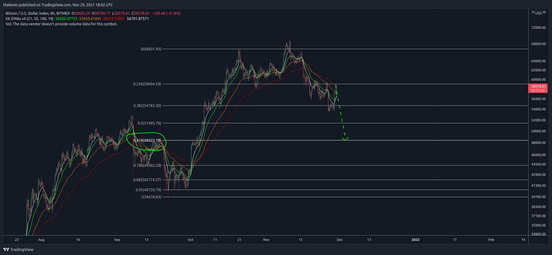Click the publisher text 'thekevin published on TradingView.com'

pos(37,5)
